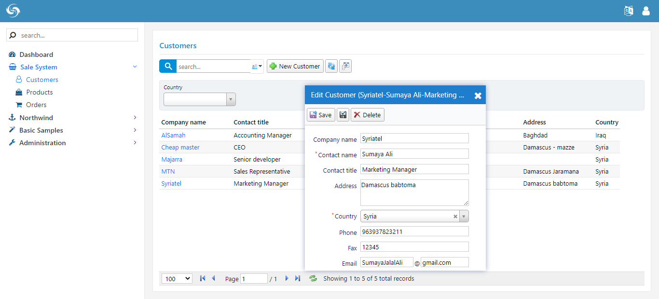Click the Administration wrench icon
This screenshot has height=299, width=659.
pyautogui.click(x=13, y=143)
